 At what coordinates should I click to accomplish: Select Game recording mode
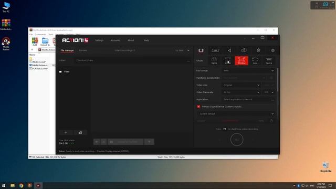click(x=214, y=61)
